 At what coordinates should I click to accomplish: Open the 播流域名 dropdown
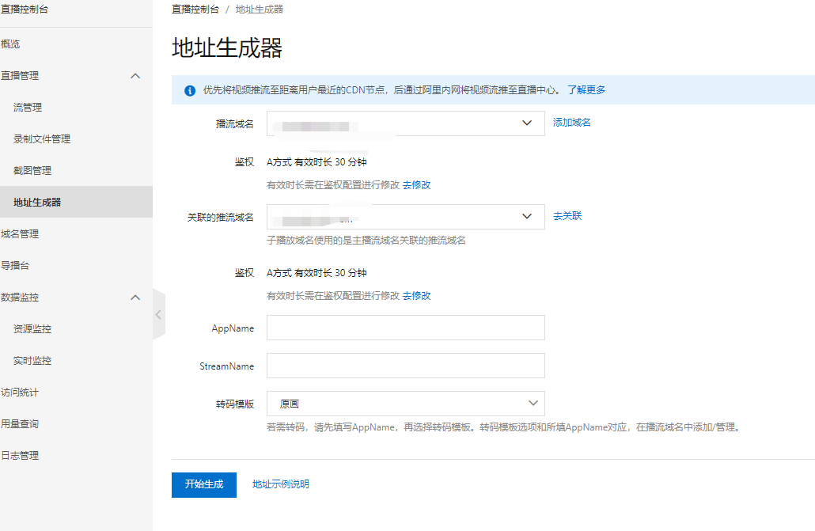point(405,123)
